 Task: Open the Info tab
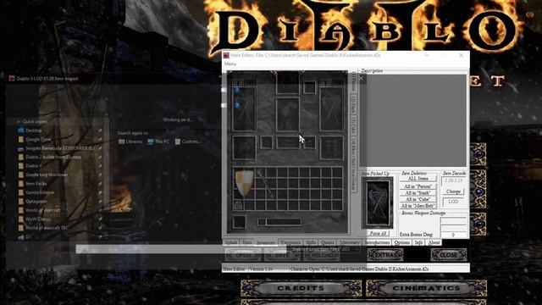coord(418,242)
